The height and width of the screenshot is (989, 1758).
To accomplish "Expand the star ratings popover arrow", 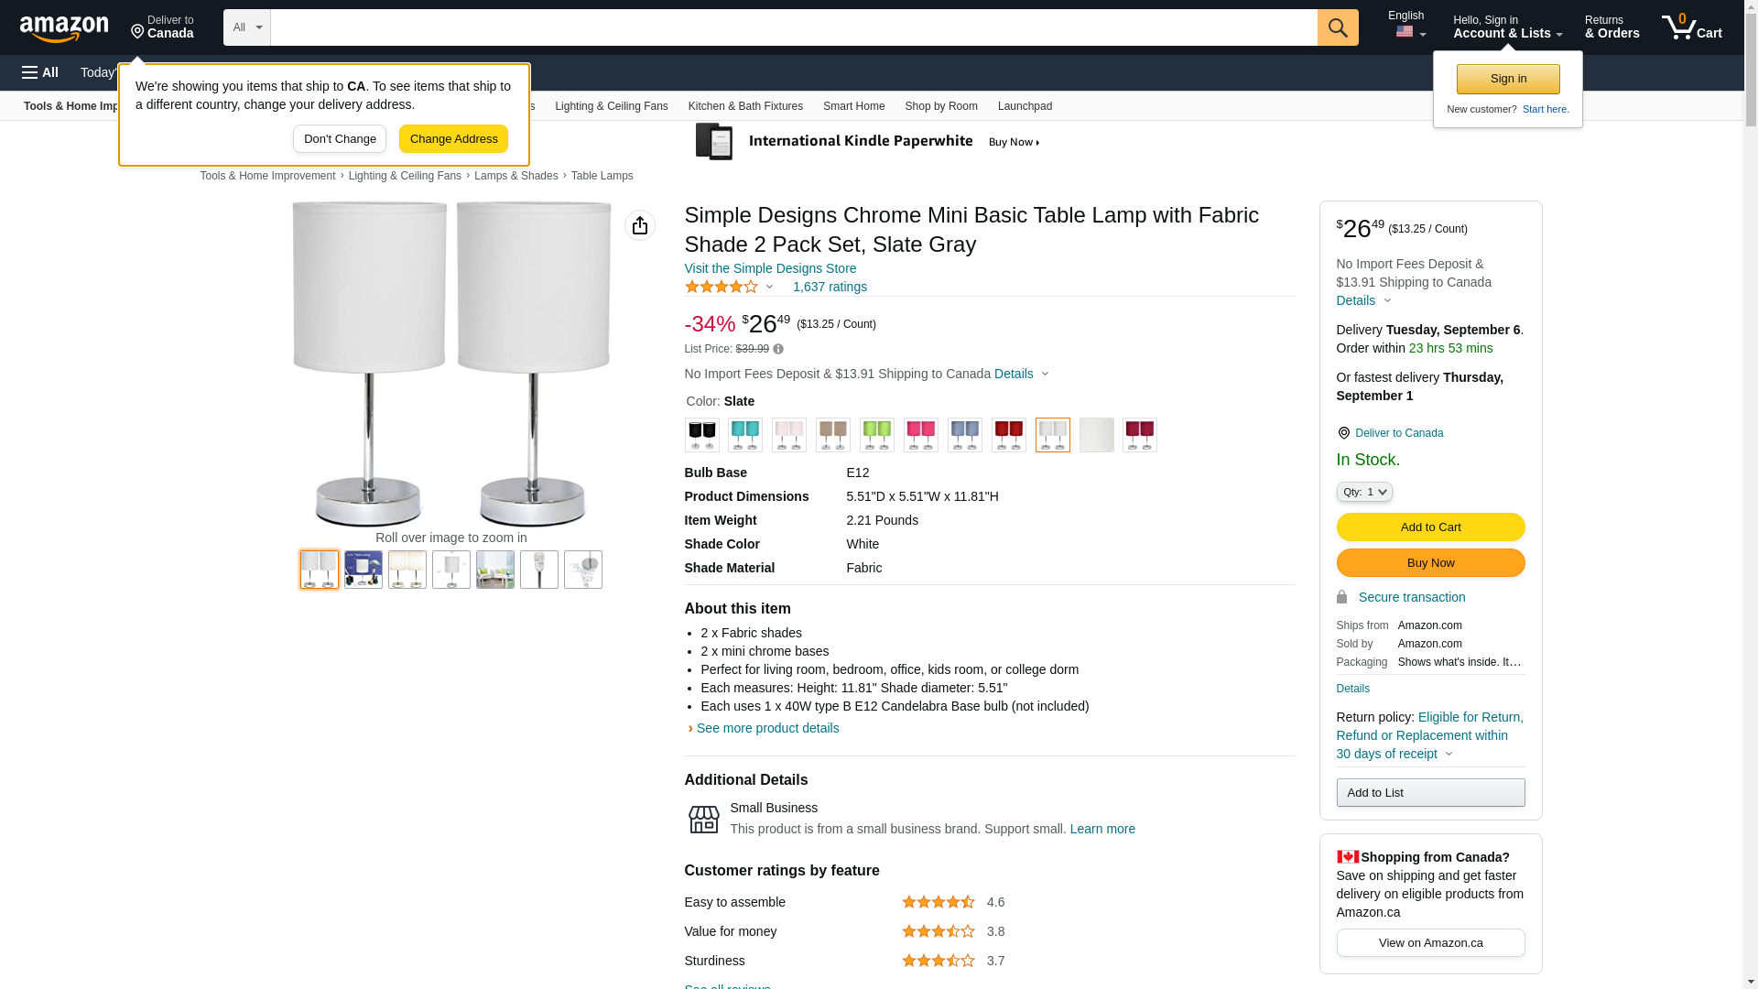I will (769, 288).
